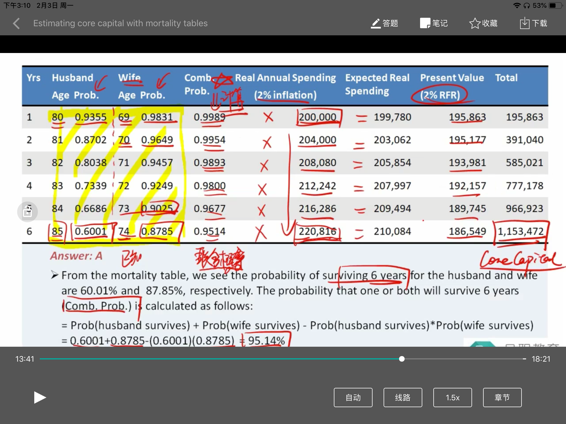566x424 pixels.
Task: Tap the elapsed time 13:41
Action: (x=25, y=359)
